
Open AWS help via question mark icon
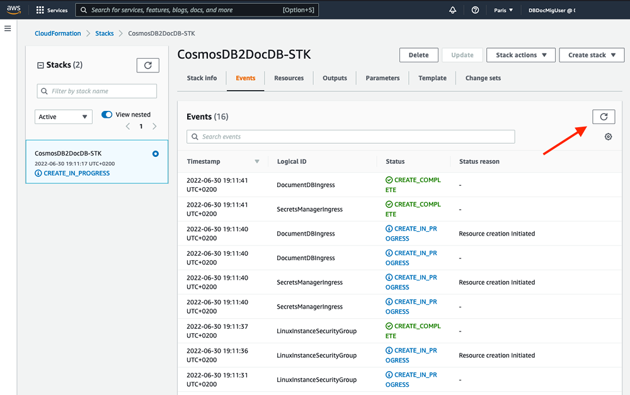coord(476,9)
